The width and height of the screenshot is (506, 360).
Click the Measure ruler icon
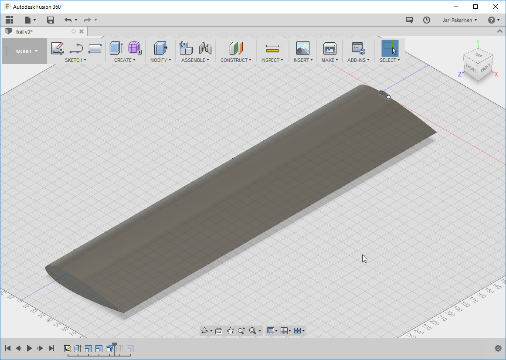[272, 48]
